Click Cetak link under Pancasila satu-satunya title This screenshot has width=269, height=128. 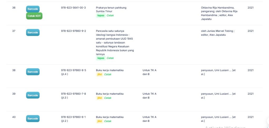tap(110, 58)
